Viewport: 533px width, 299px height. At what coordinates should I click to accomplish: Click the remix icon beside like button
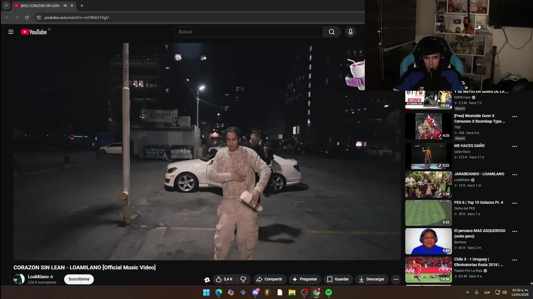tap(207, 279)
